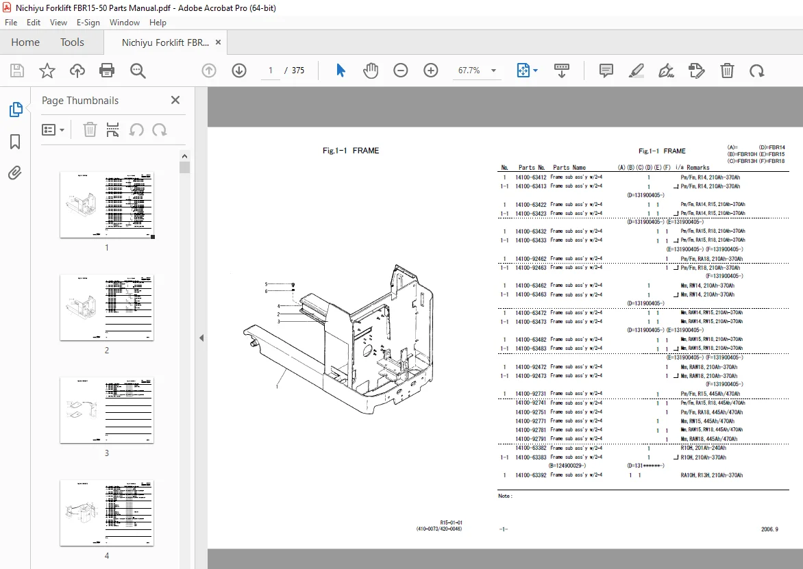Click the cloud upload icon
The width and height of the screenshot is (803, 569).
(x=77, y=71)
